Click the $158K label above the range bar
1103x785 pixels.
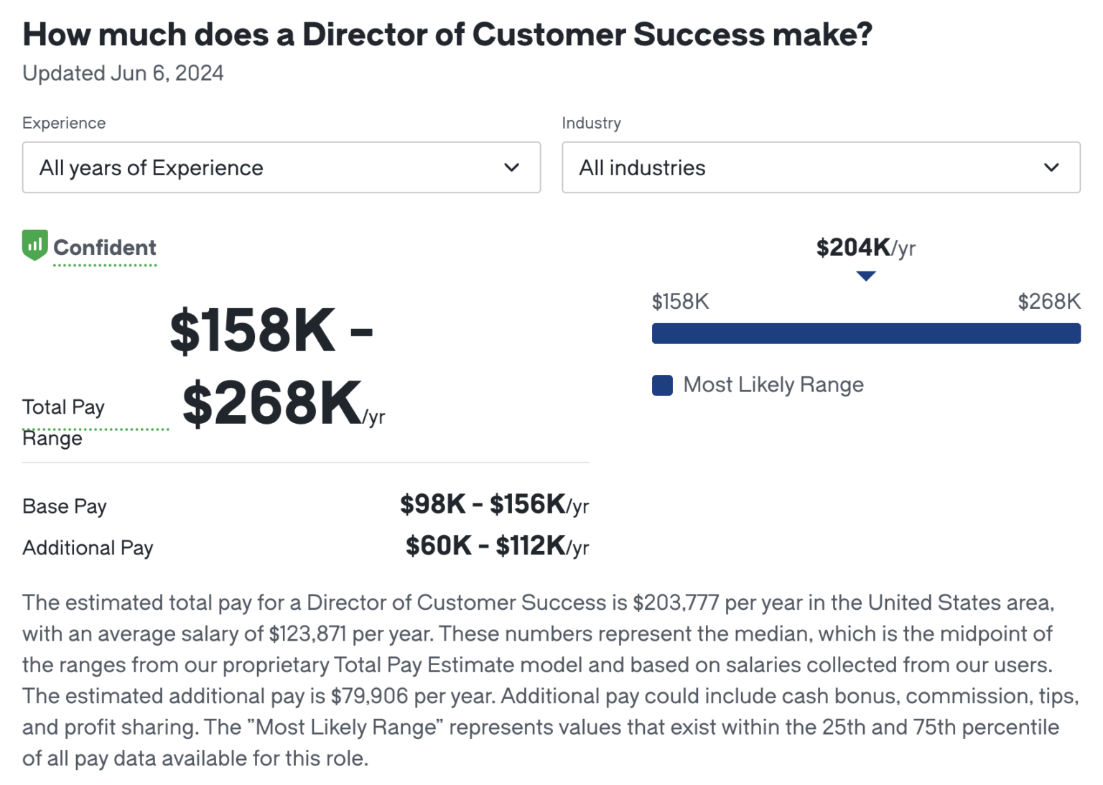coord(680,302)
